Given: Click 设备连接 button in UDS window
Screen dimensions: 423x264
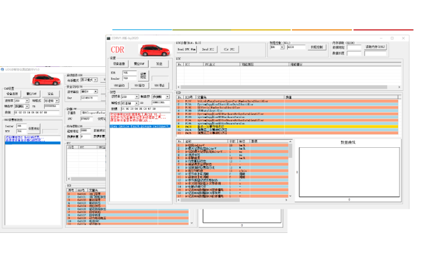Looking at the screenshot, I should pyautogui.click(x=12, y=94).
